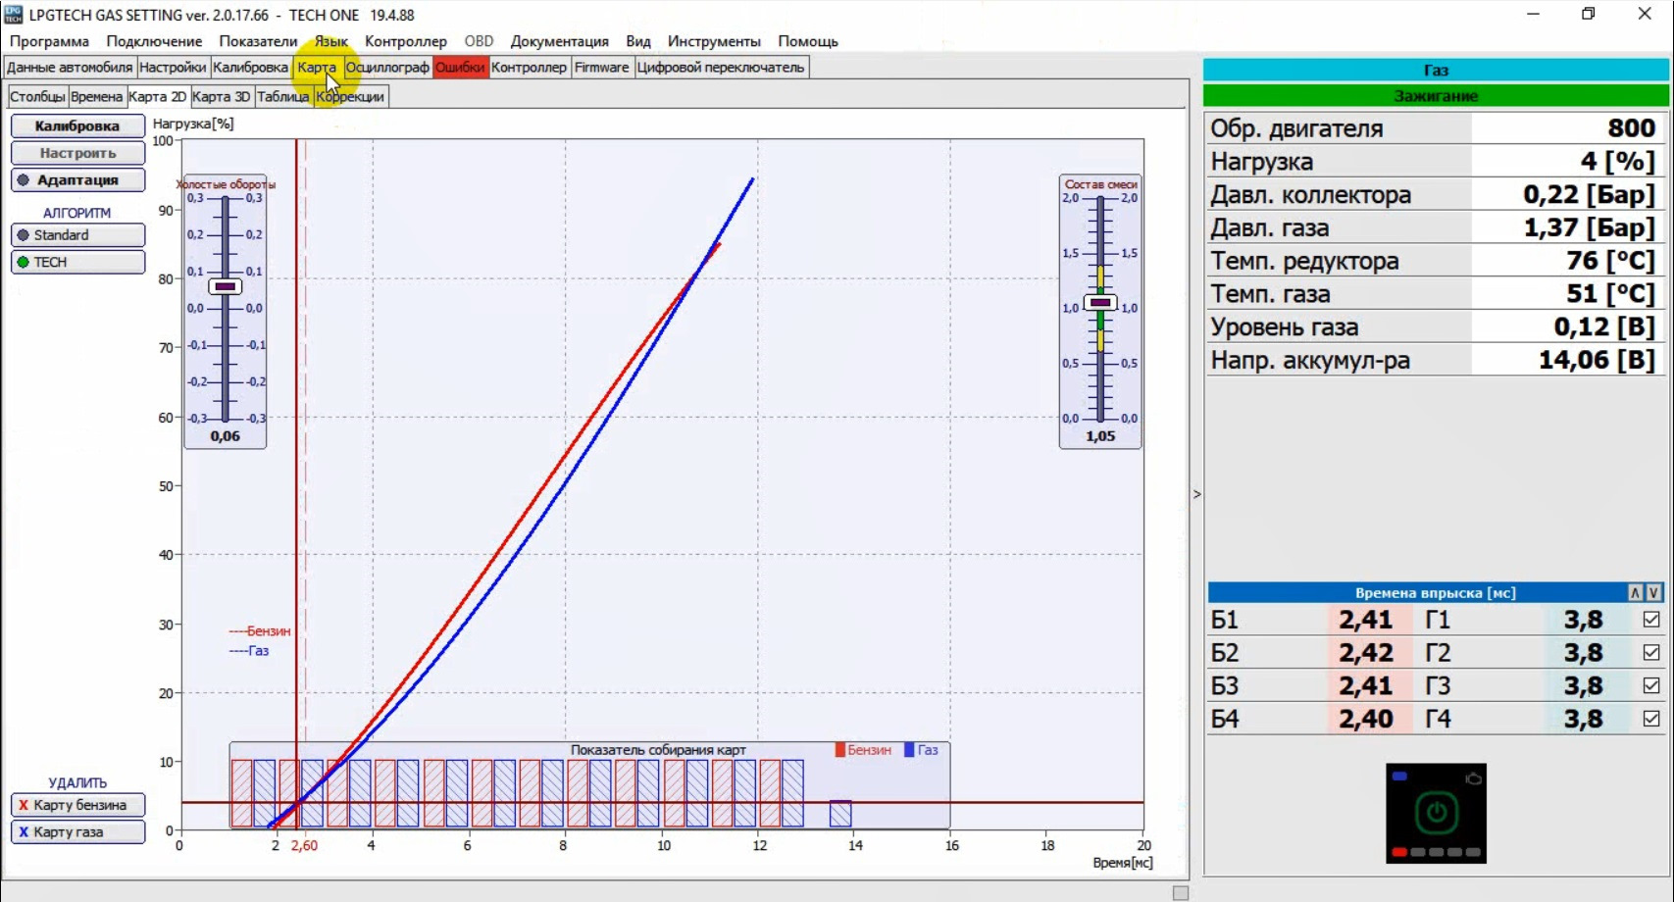The height and width of the screenshot is (902, 1674).
Task: Open the OBD menu
Action: pos(479,41)
